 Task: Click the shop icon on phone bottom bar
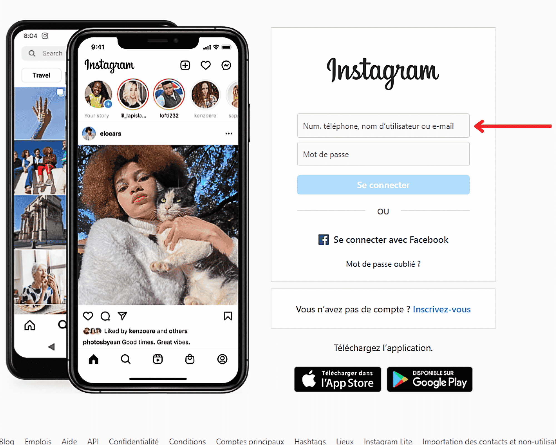click(190, 359)
